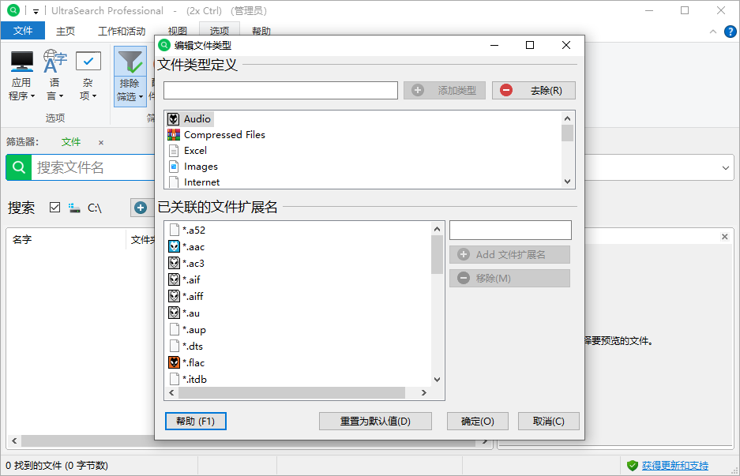
Task: Expand the quick access toolbar arrow
Action: (34, 10)
